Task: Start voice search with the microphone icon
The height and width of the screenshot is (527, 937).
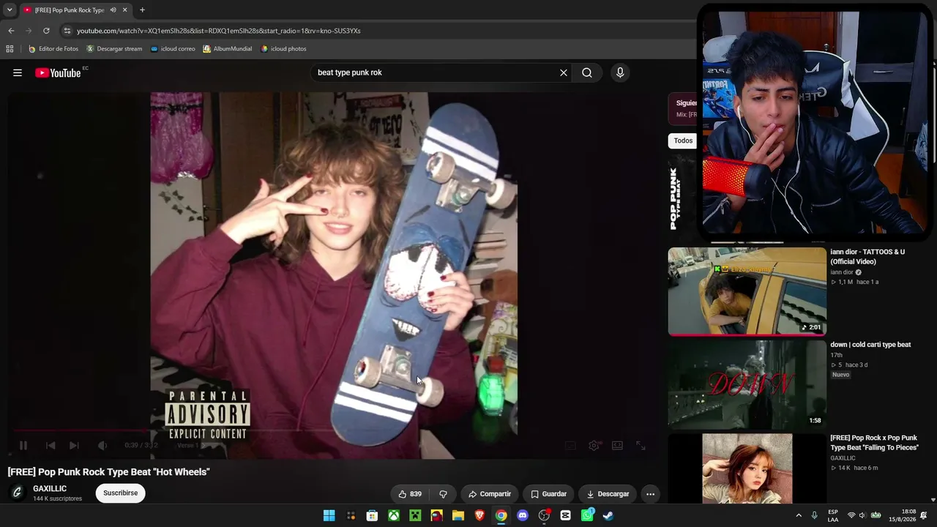Action: click(620, 72)
